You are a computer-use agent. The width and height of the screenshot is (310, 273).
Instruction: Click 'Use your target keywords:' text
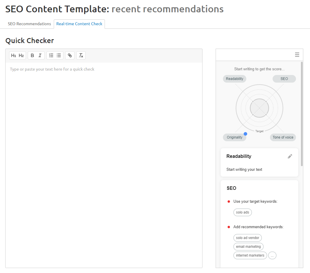point(255,202)
